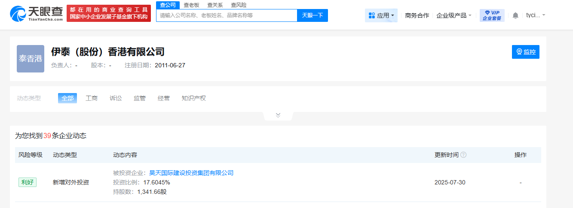
Task: Expand the tyci... account dropdown
Action: click(536, 15)
